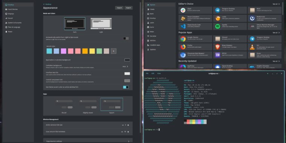This screenshot has width=286, height=143.
Task: Click the Import theme button
Action: (x=119, y=8)
